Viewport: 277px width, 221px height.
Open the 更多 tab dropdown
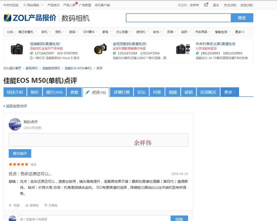pyautogui.click(x=230, y=92)
